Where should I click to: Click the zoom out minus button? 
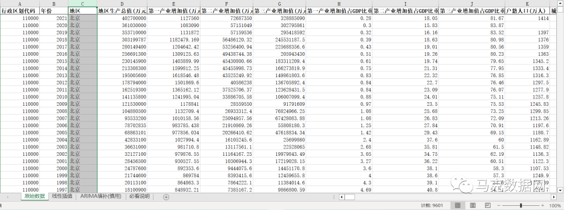(x=498, y=205)
